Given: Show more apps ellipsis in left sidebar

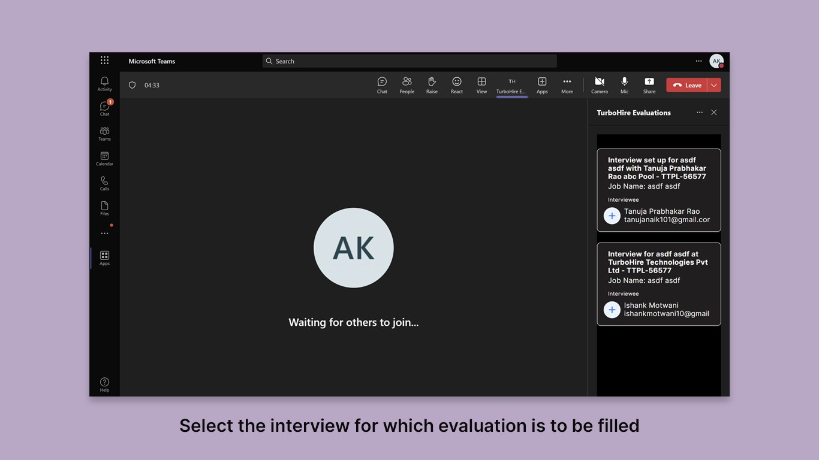Looking at the screenshot, I should coord(105,234).
